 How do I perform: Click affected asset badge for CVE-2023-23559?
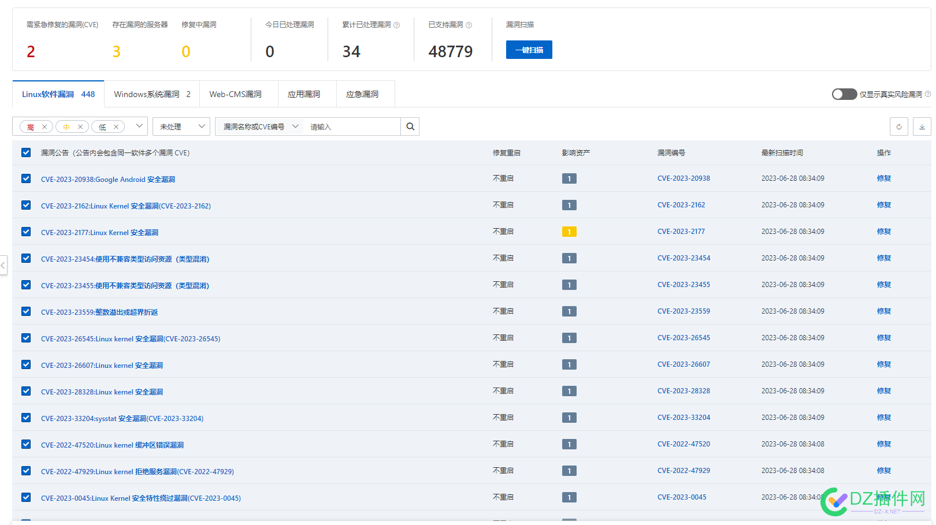[x=569, y=311]
